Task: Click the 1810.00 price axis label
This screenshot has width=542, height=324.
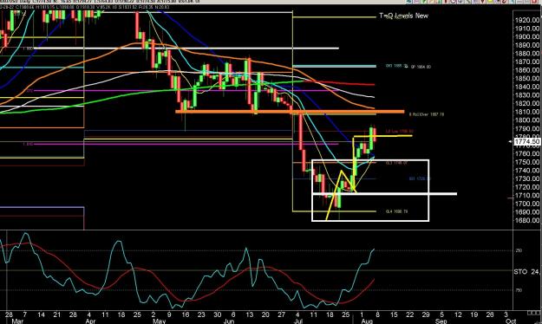Action: [x=527, y=112]
